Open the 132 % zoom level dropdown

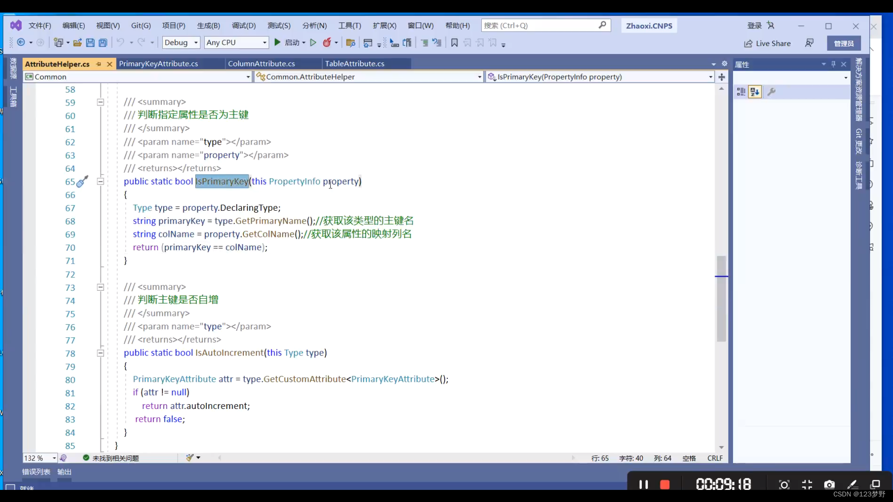tap(40, 458)
